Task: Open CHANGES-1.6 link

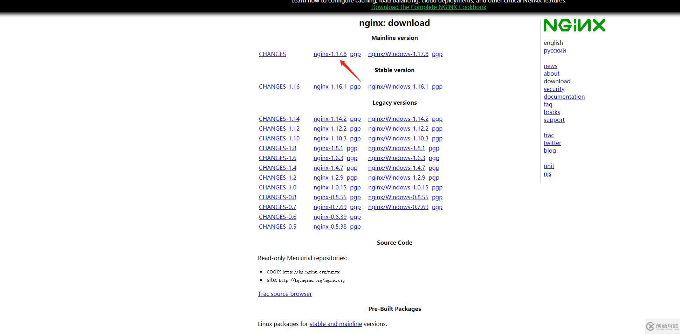Action: coord(277,158)
